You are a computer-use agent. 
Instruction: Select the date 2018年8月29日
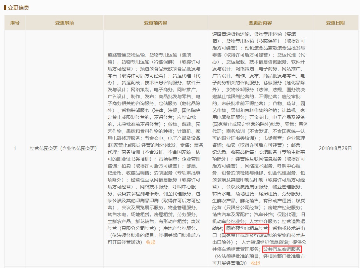pyautogui.click(x=335, y=148)
